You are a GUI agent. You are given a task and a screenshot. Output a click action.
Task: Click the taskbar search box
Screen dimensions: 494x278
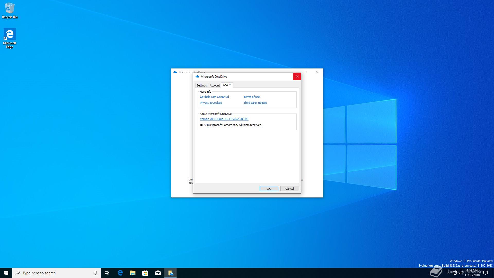57,273
